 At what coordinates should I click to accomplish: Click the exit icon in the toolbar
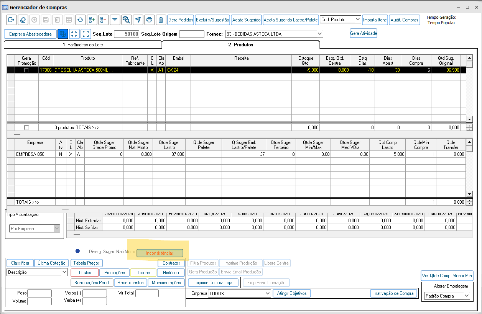pos(11,20)
